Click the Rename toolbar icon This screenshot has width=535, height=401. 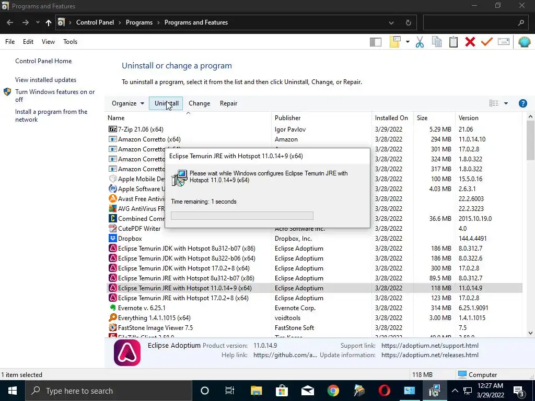click(504, 42)
